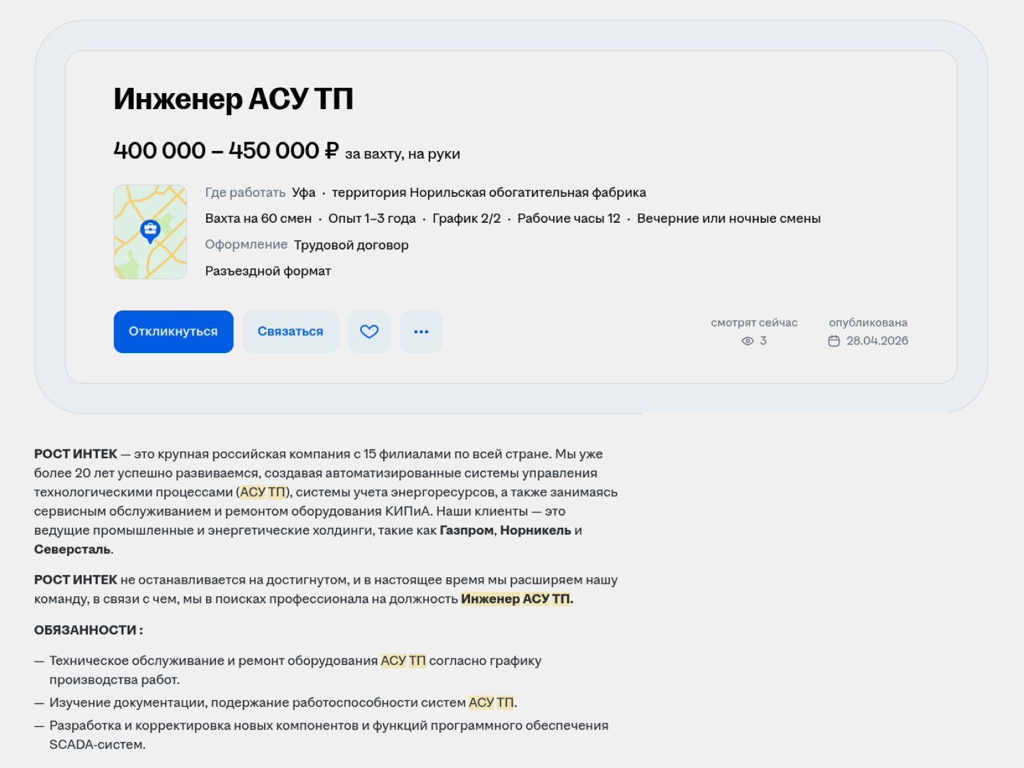Viewport: 1024px width, 768px height.
Task: Click the eye icon under смотрят сейчас
Action: point(747,341)
